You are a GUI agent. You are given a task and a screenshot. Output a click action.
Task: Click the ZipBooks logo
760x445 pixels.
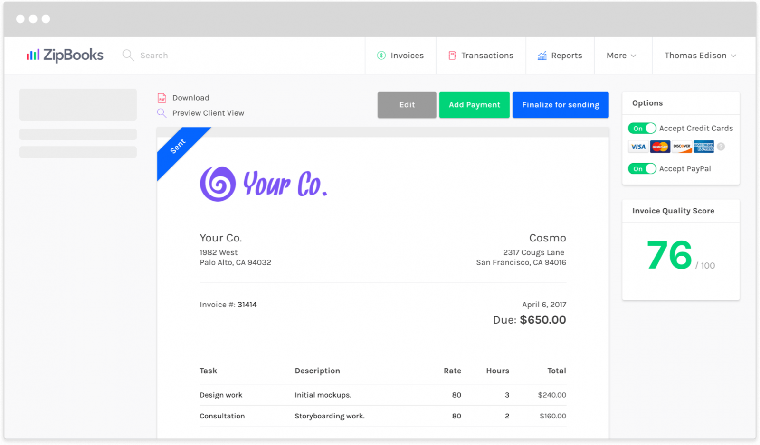[65, 55]
